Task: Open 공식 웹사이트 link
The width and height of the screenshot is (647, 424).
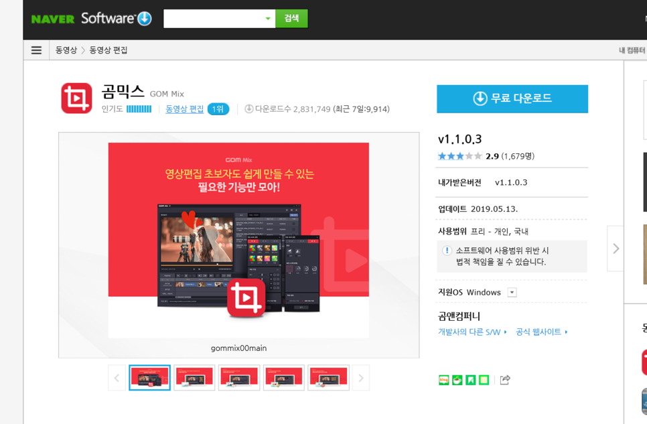Action: pyautogui.click(x=542, y=332)
